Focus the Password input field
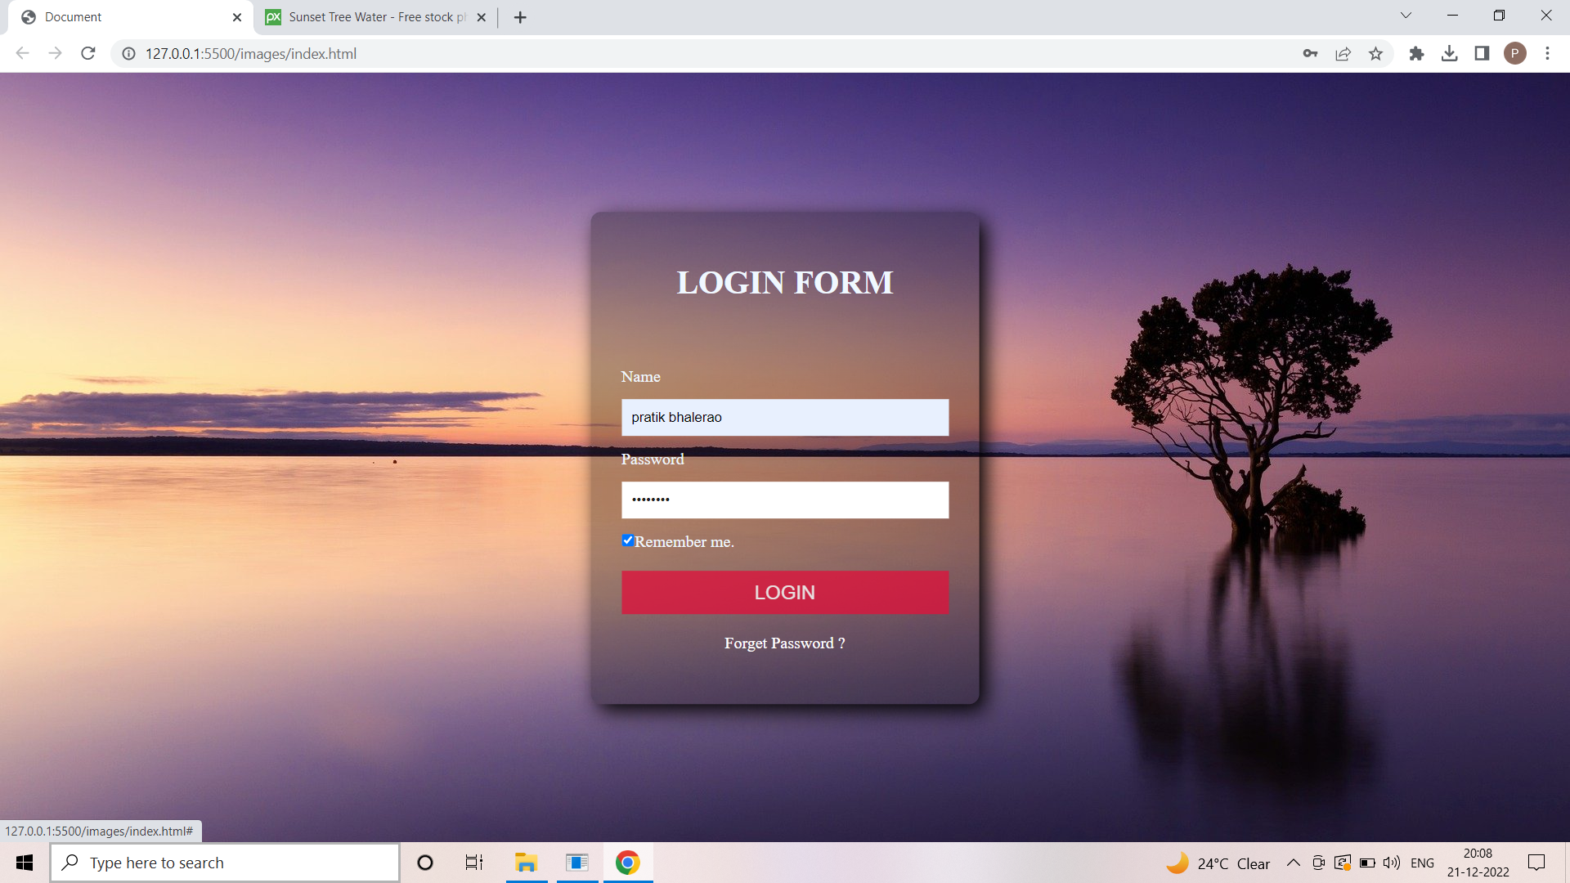 click(784, 500)
